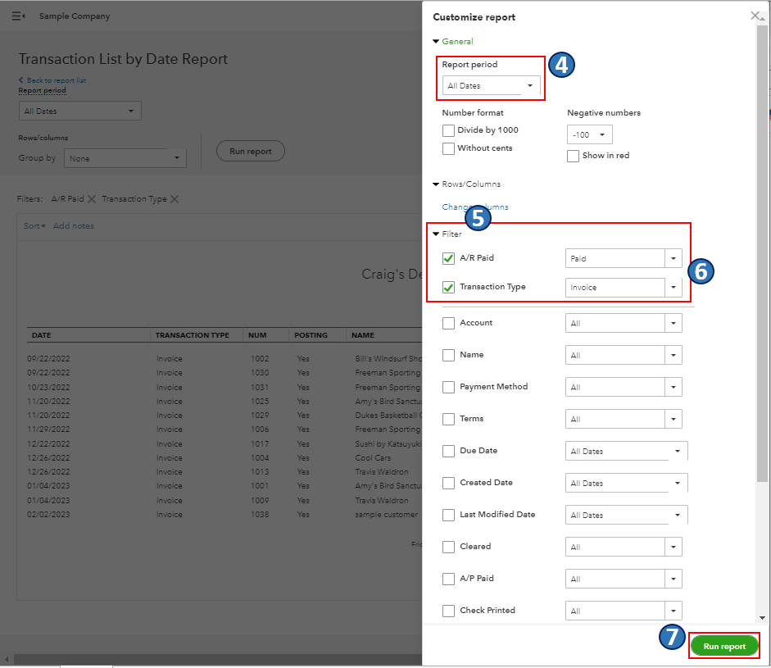
Task: Uncheck the A/R Paid filter checkbox
Action: tap(448, 259)
